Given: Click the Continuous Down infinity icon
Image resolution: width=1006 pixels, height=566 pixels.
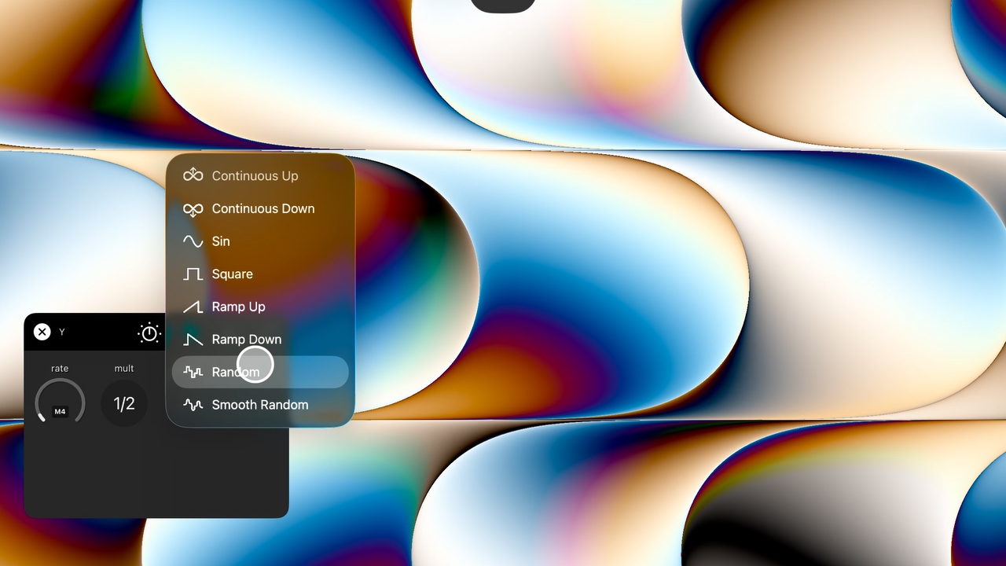Looking at the screenshot, I should coord(193,208).
